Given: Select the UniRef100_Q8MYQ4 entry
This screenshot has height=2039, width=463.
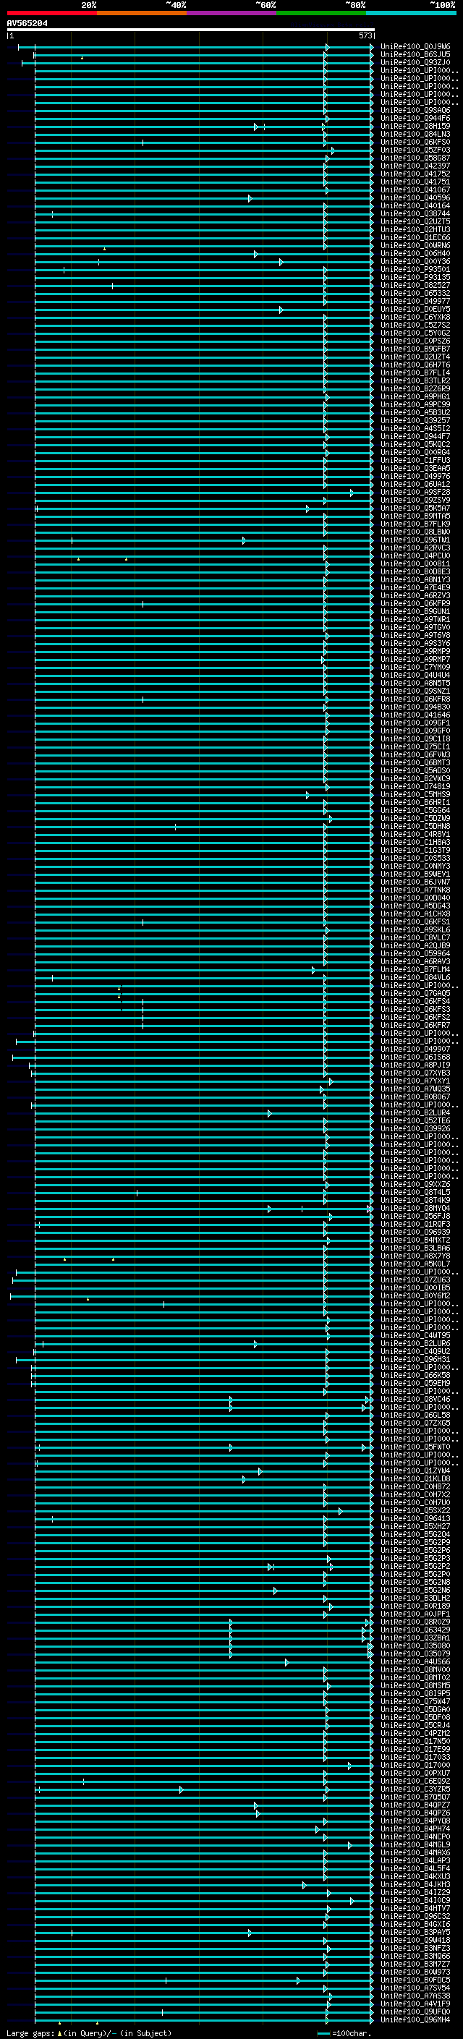Looking at the screenshot, I should coord(415,1208).
